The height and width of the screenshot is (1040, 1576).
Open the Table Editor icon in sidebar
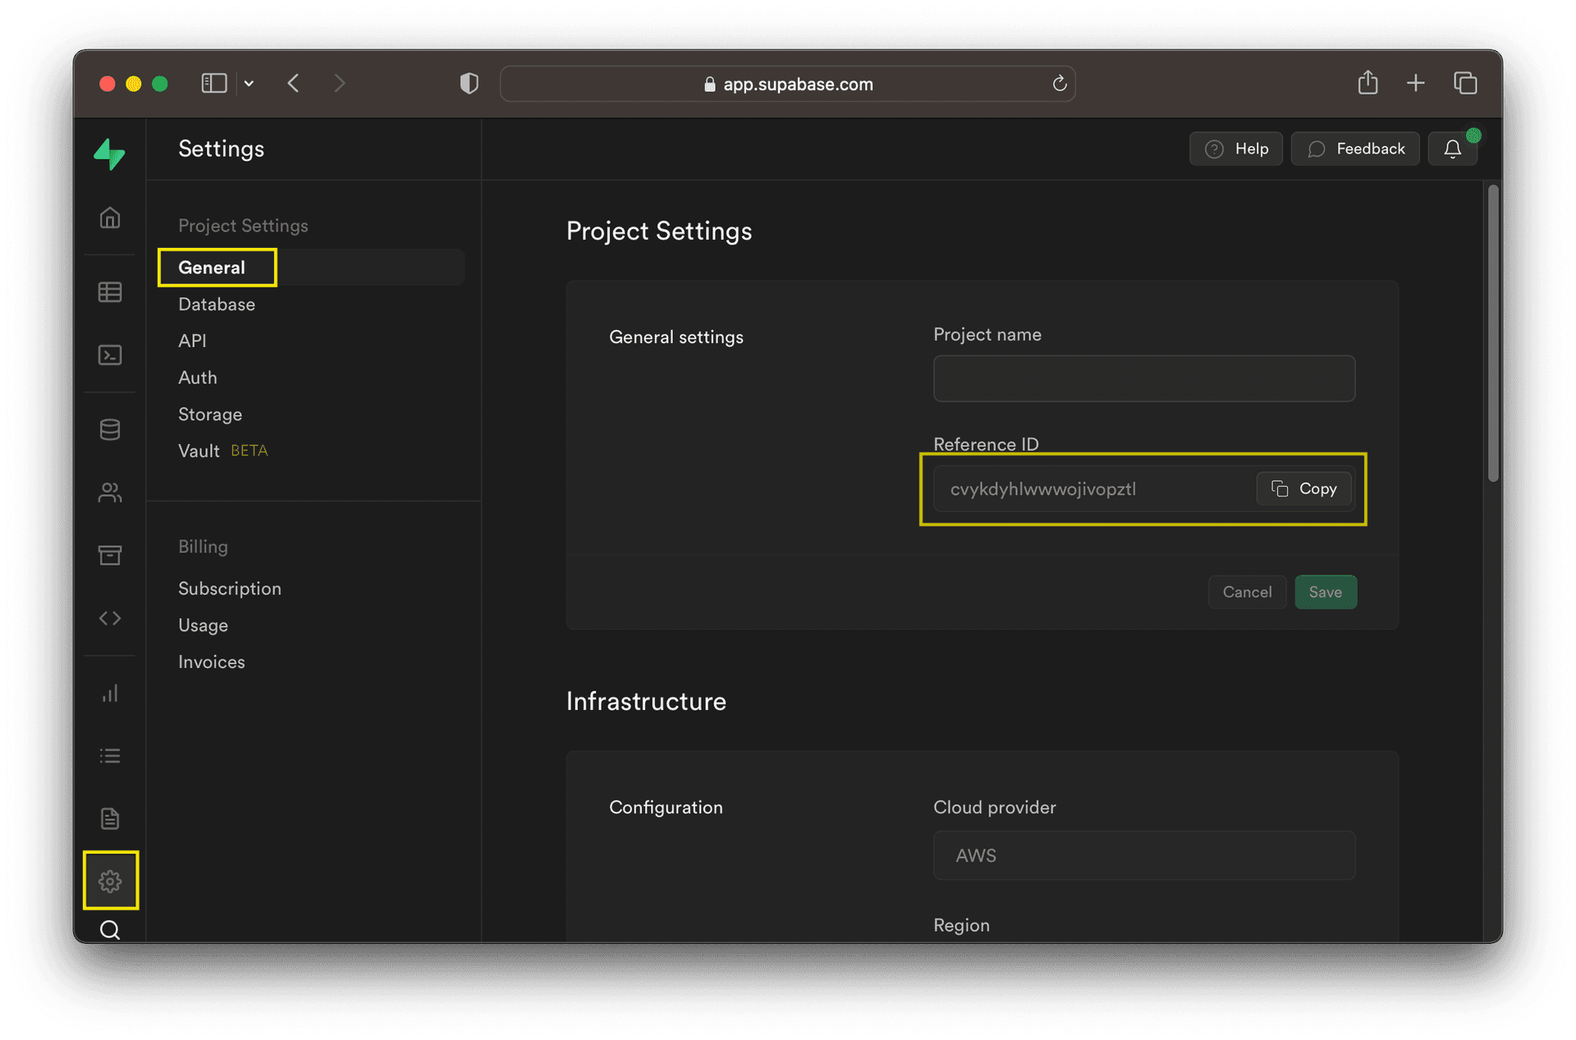tap(110, 292)
